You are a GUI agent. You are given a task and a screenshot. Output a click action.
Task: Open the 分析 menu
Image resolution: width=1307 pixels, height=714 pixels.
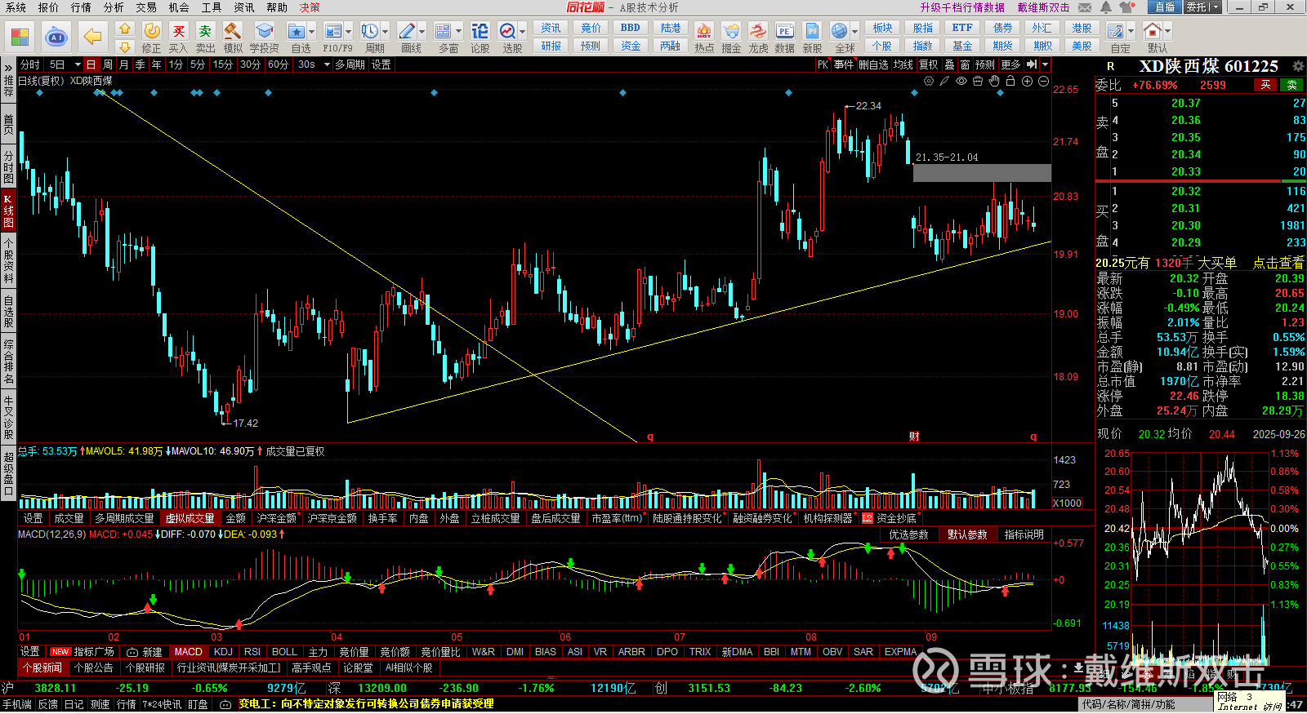tap(114, 7)
